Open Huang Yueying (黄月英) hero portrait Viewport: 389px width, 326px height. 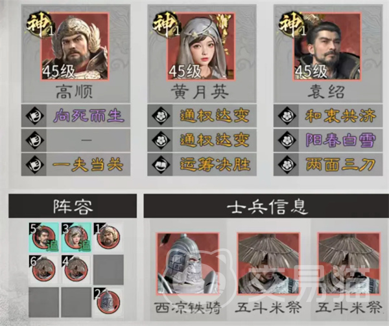tap(201, 47)
